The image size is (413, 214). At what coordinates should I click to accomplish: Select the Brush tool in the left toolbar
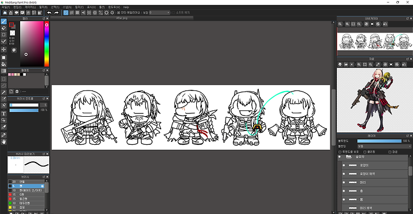pos(3,22)
